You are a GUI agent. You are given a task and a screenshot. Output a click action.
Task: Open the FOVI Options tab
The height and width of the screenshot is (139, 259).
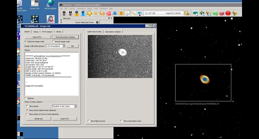point(47,32)
